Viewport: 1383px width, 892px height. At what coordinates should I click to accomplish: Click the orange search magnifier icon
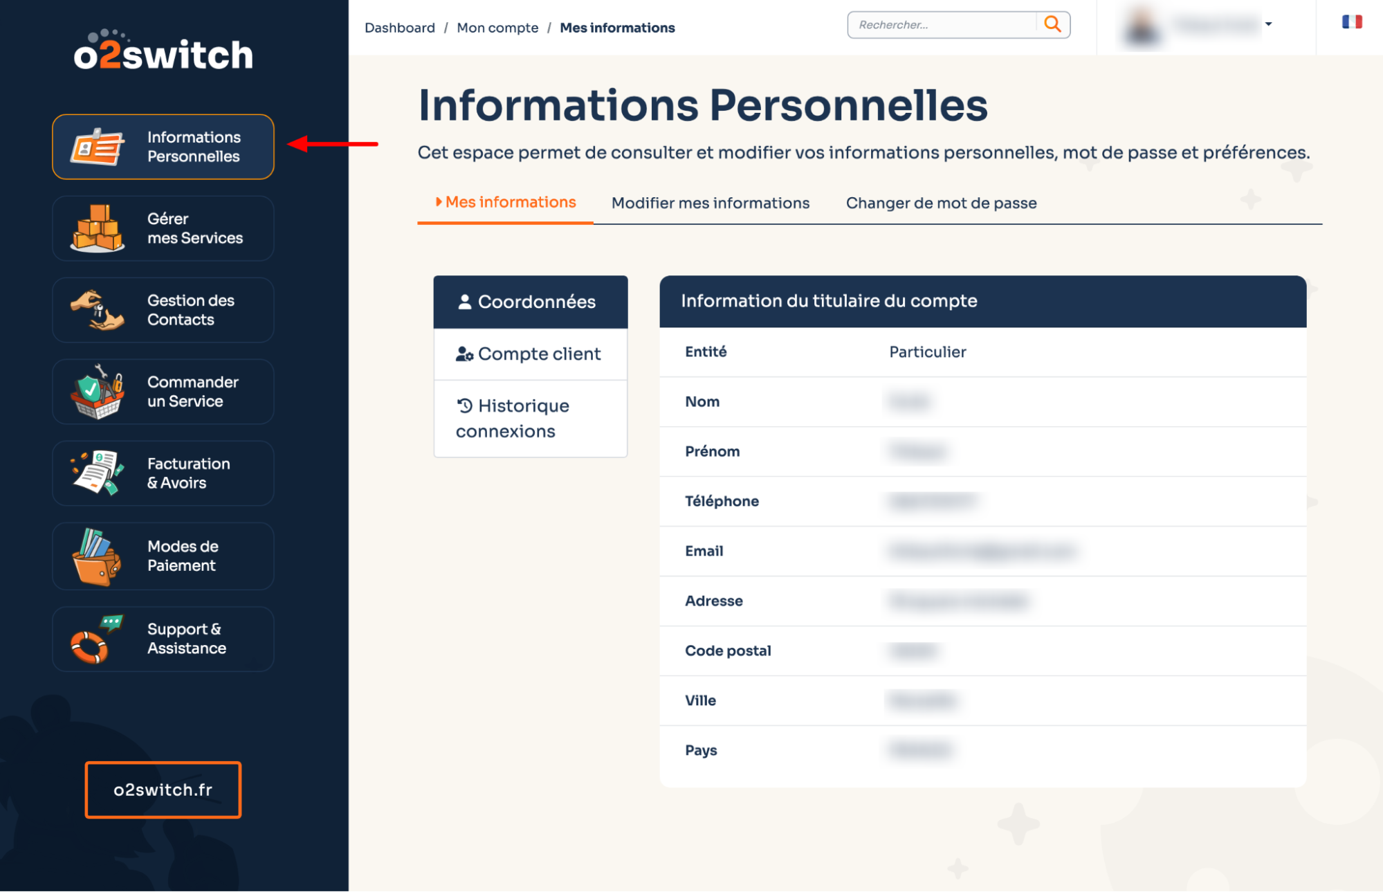tap(1053, 24)
